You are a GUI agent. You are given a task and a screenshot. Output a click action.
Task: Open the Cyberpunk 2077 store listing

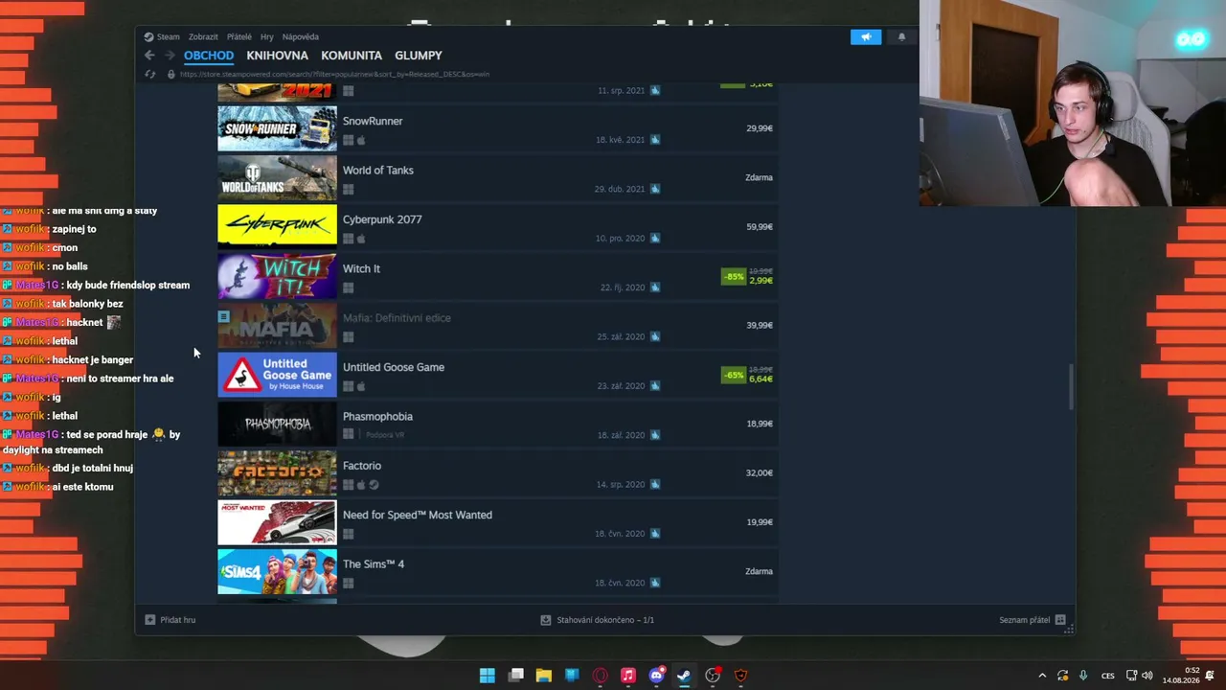(x=497, y=227)
